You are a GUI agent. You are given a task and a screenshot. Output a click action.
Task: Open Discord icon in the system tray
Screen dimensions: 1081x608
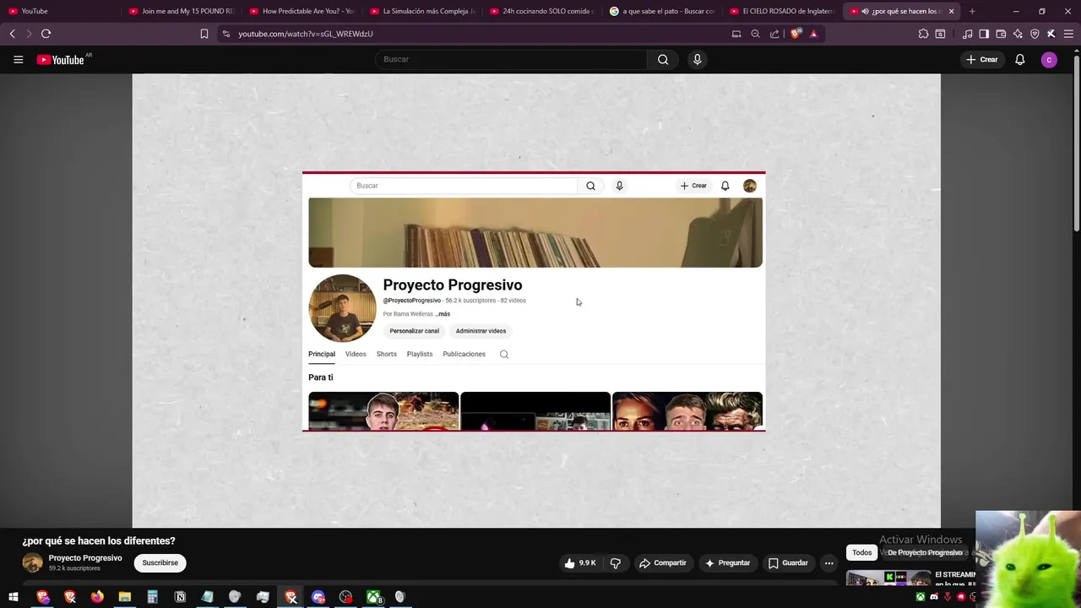coord(933,597)
